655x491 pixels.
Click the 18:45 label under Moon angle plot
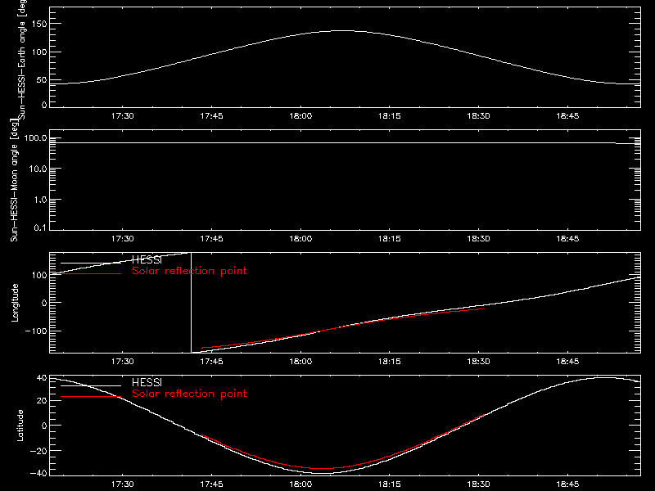coord(567,239)
